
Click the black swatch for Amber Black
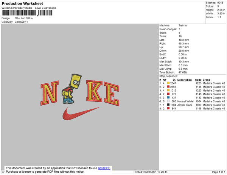click(168, 105)
